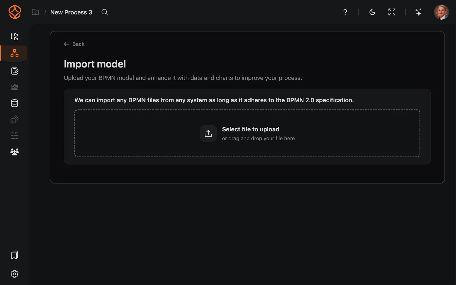Open the clipboard edit sidebar icon
The height and width of the screenshot is (285, 456).
[14, 71]
